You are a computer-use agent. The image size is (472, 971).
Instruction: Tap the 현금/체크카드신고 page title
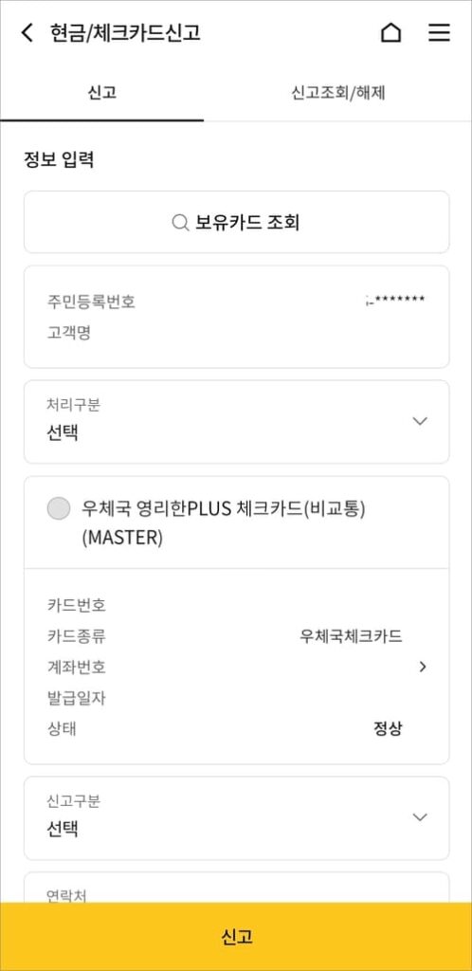[125, 32]
